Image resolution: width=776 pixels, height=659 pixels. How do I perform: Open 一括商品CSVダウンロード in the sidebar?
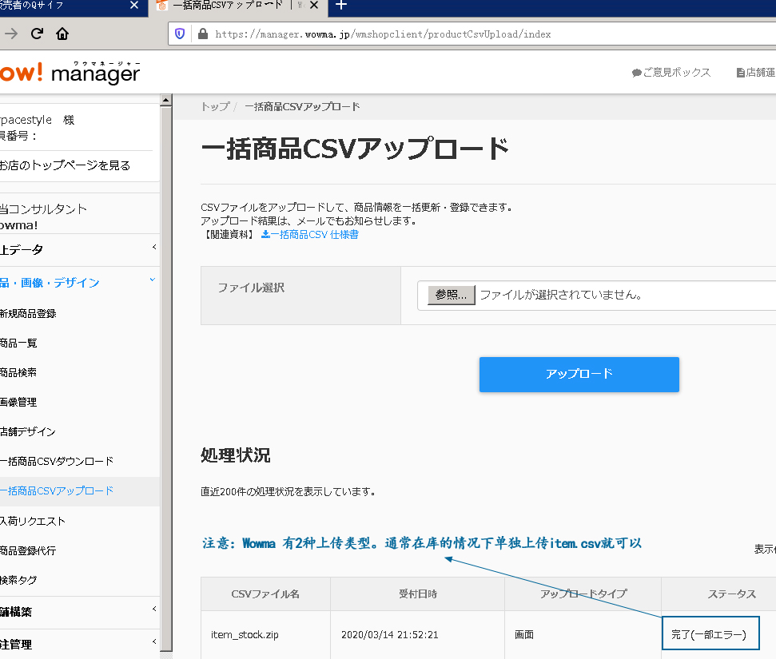tap(58, 462)
